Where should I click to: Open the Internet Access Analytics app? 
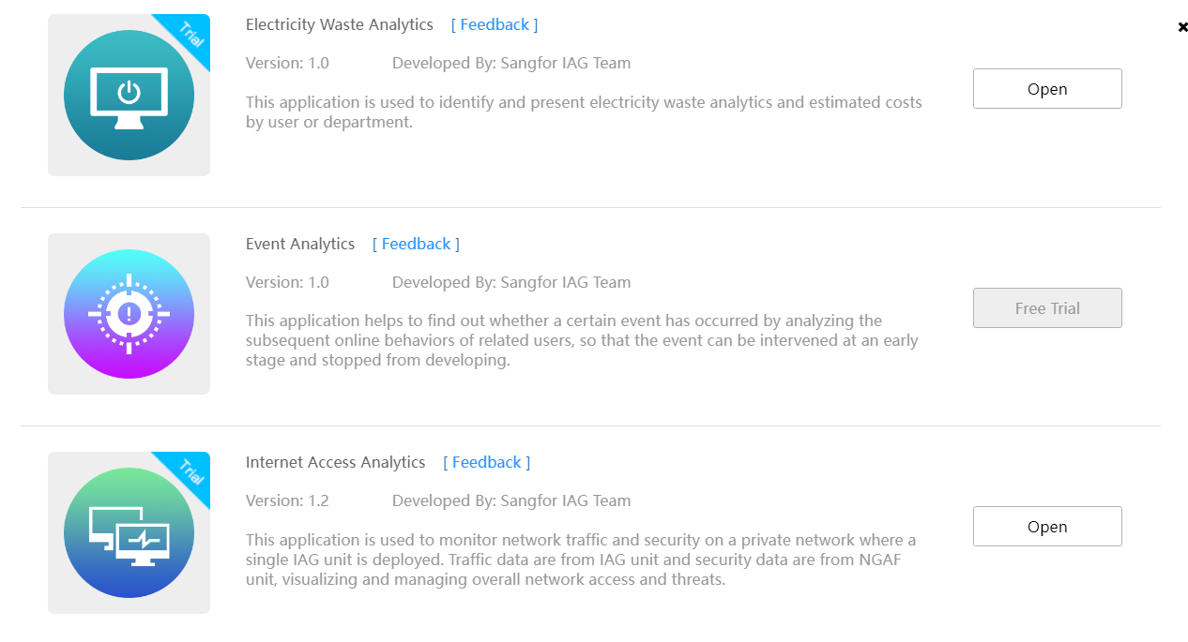tap(1046, 527)
